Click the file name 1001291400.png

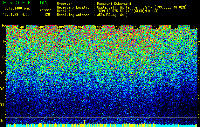pos(17,9)
